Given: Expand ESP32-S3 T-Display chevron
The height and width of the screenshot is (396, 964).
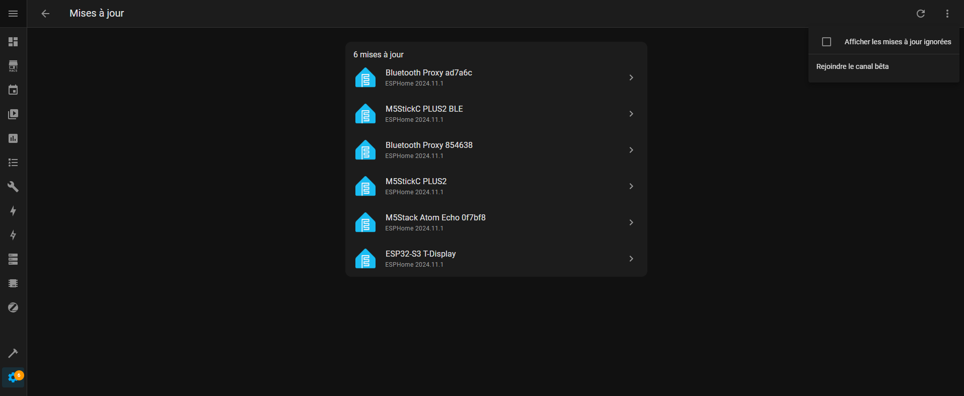Looking at the screenshot, I should (631, 259).
